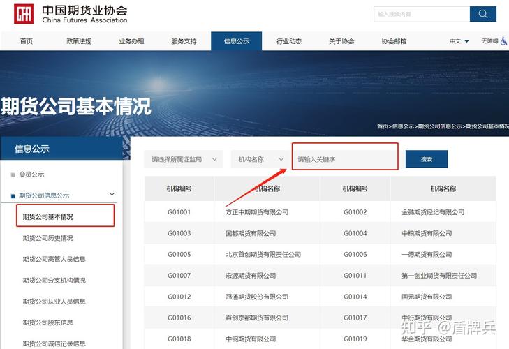Screen dimensions: 509x349
Task: Click 中粮期货有限公司 in the table
Action: pyautogui.click(x=427, y=233)
